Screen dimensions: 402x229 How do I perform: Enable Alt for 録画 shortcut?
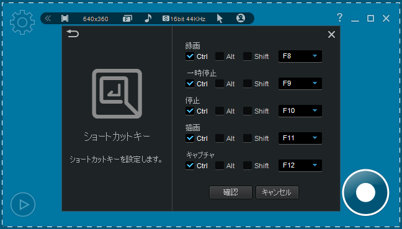click(220, 56)
